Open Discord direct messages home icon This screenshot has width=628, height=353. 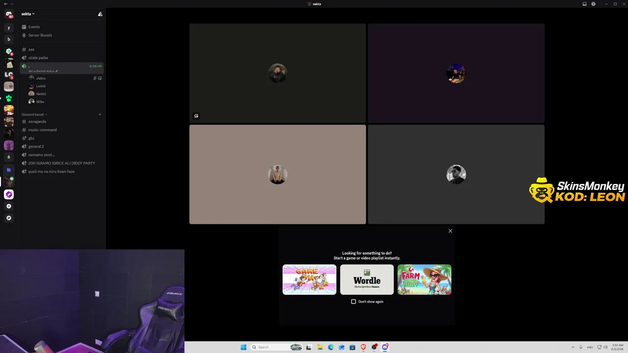tap(9, 15)
